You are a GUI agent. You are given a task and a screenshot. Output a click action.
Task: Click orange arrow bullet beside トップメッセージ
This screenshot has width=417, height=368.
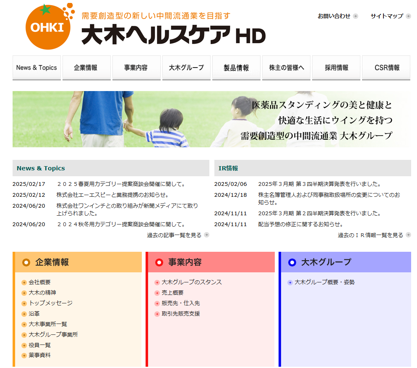click(24, 303)
